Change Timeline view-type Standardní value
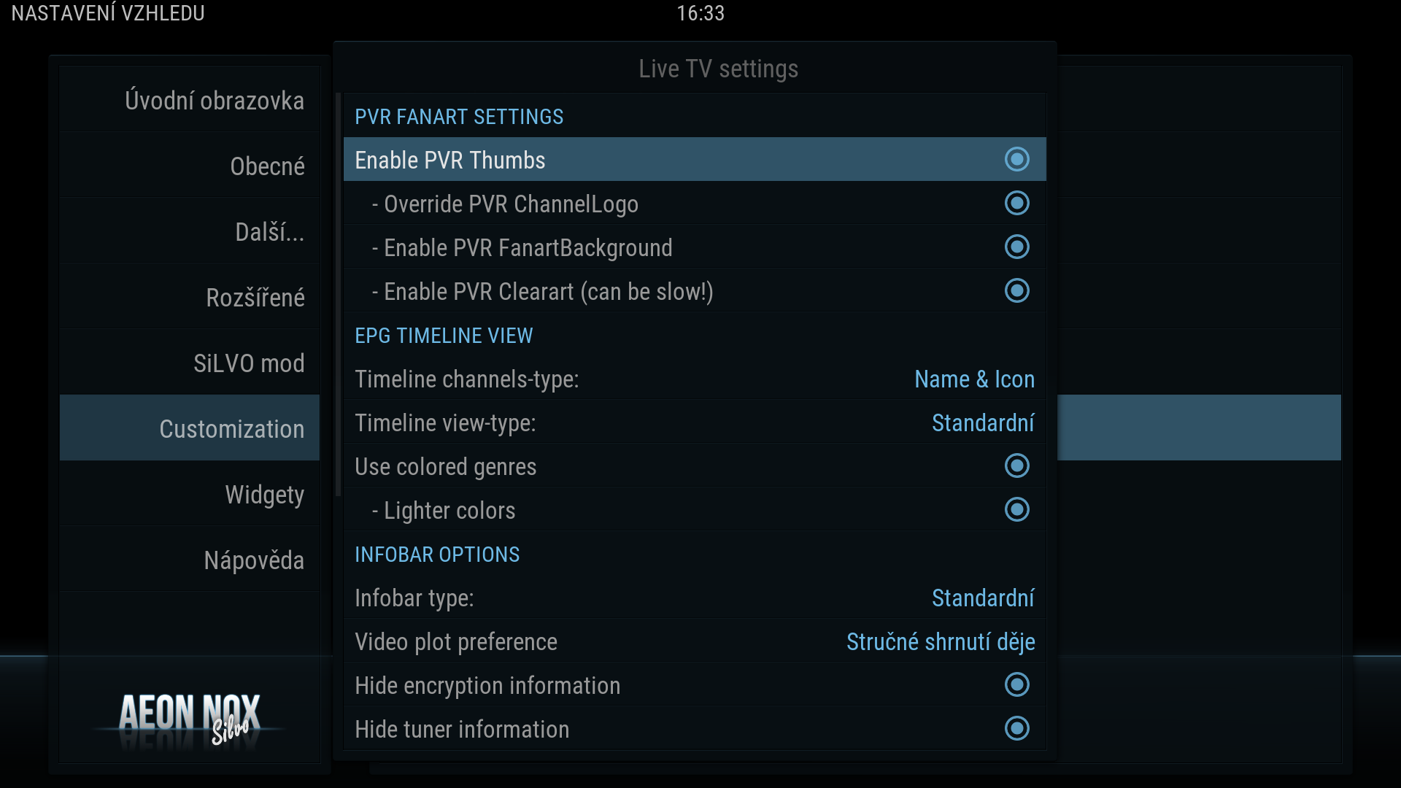 [x=982, y=423]
